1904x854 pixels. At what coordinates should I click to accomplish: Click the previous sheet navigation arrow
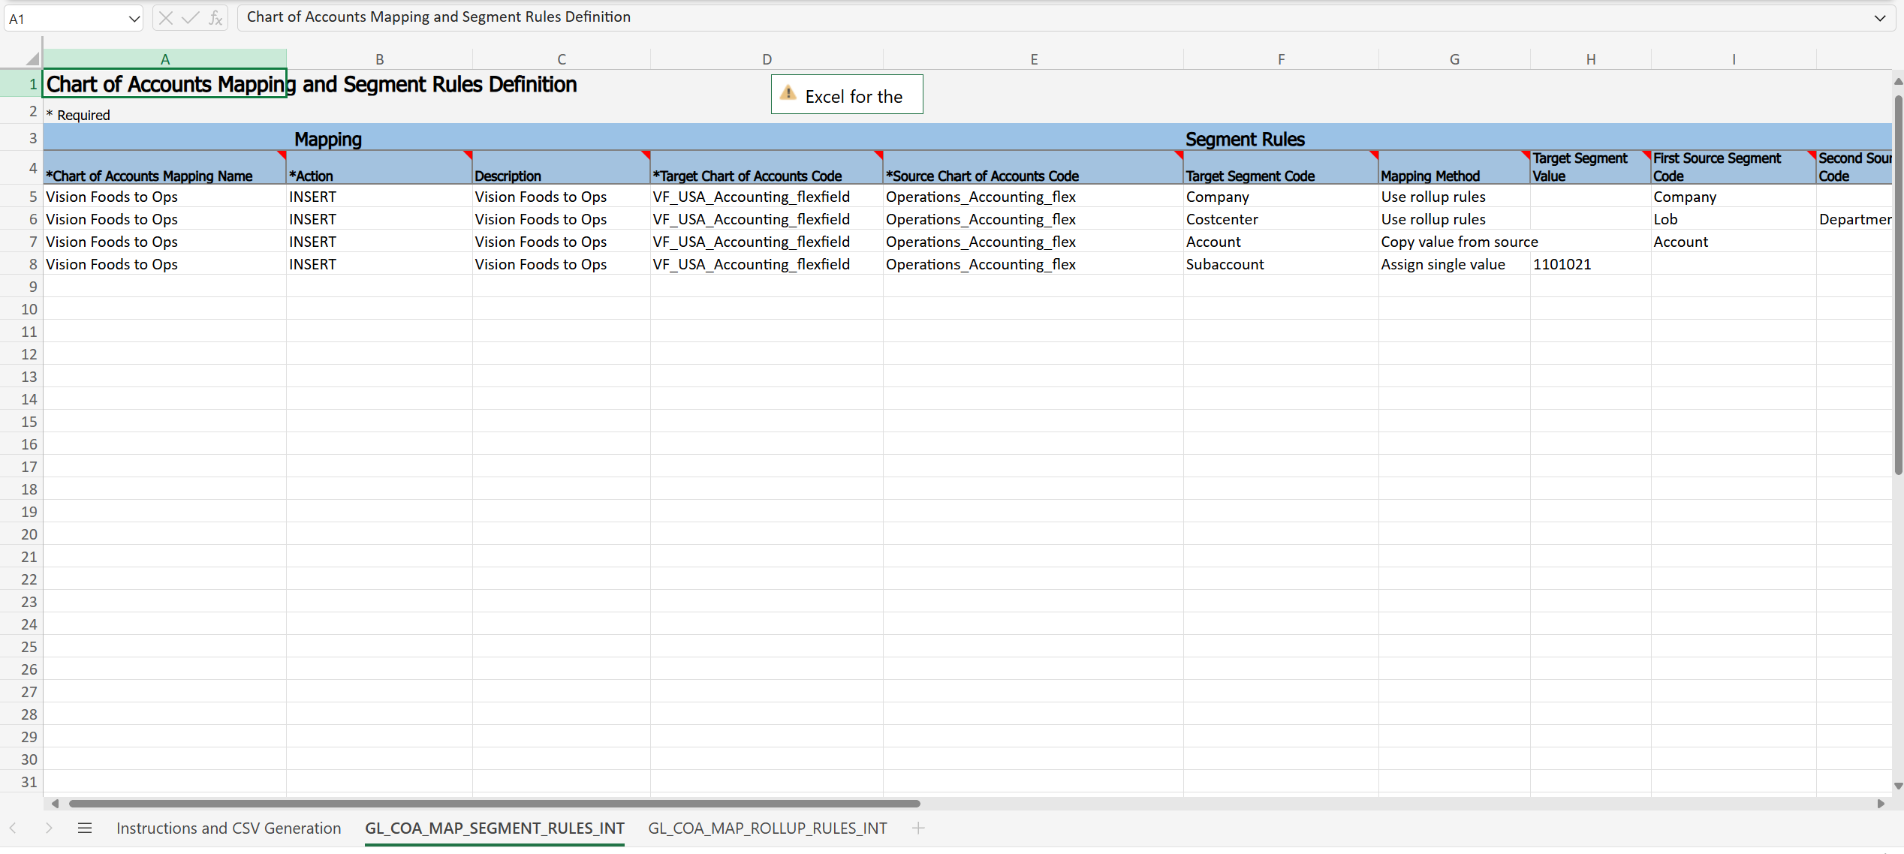point(13,828)
